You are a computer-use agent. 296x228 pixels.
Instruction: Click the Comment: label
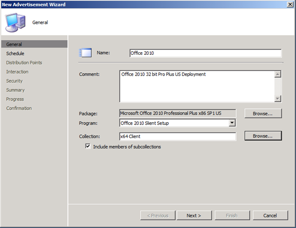pos(89,74)
